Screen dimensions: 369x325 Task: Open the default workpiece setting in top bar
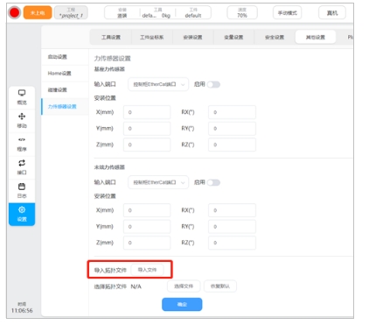tap(193, 13)
